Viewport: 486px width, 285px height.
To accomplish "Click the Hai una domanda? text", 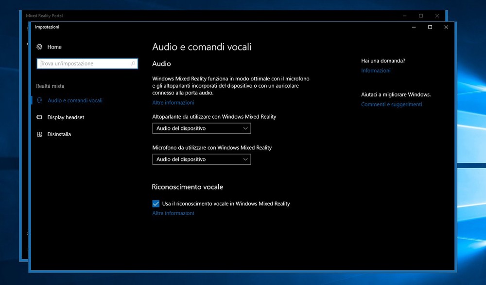I will pos(383,61).
